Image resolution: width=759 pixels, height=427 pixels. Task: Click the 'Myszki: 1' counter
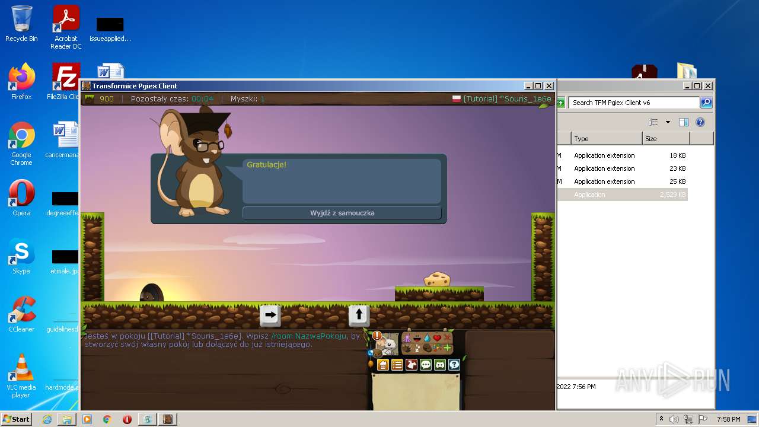coord(248,99)
